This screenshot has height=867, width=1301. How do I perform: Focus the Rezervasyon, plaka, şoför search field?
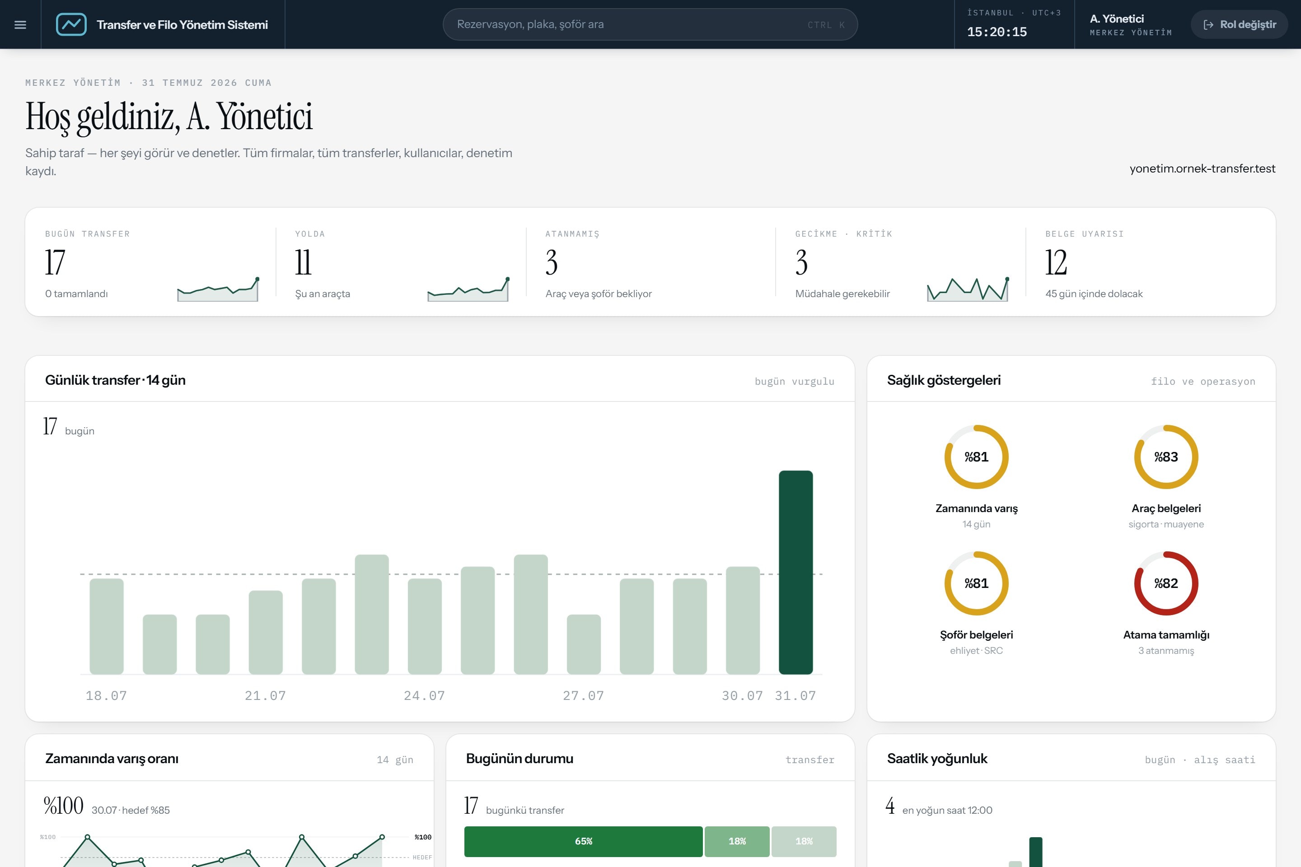(650, 24)
